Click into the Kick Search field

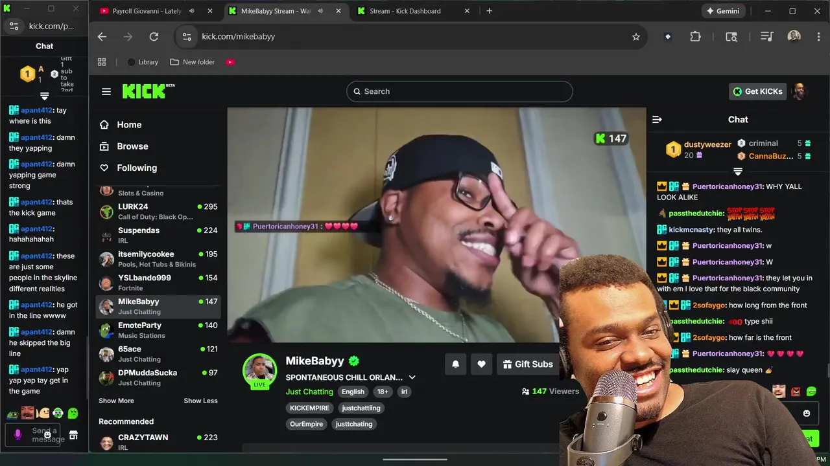point(460,91)
